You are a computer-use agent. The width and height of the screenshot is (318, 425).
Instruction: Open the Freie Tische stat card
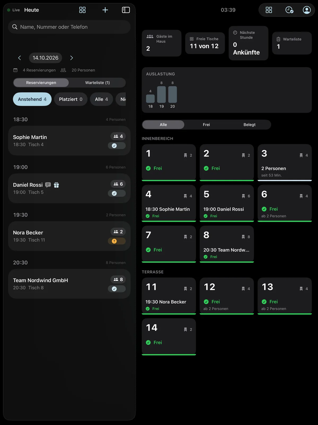pyautogui.click(x=205, y=43)
